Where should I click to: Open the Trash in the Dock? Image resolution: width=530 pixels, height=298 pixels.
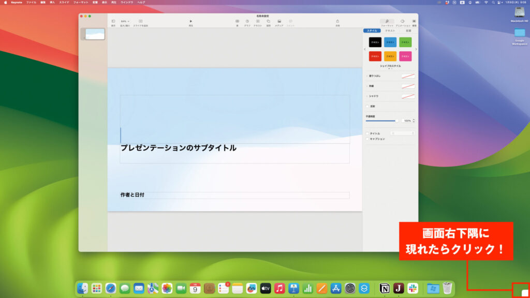pyautogui.click(x=447, y=288)
